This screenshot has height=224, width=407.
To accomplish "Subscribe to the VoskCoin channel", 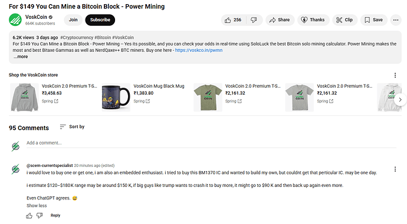I will pos(100,20).
